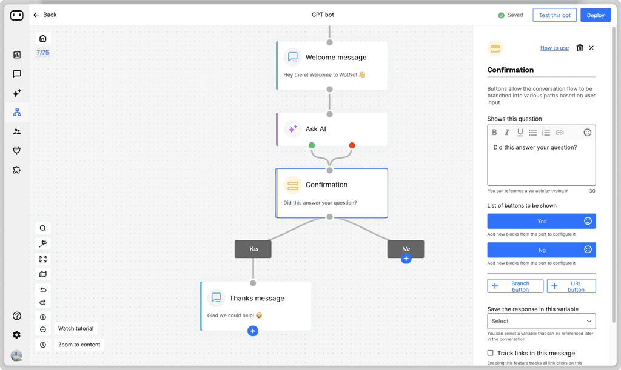Open the Save response variable Select dropdown
621x370 pixels.
[541, 321]
